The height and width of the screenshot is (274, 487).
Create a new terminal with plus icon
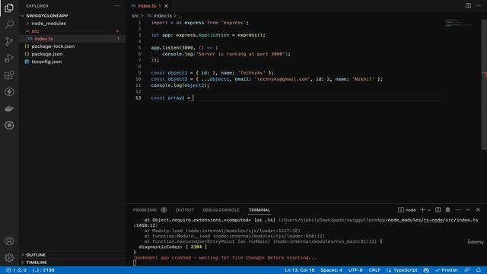pyautogui.click(x=422, y=210)
